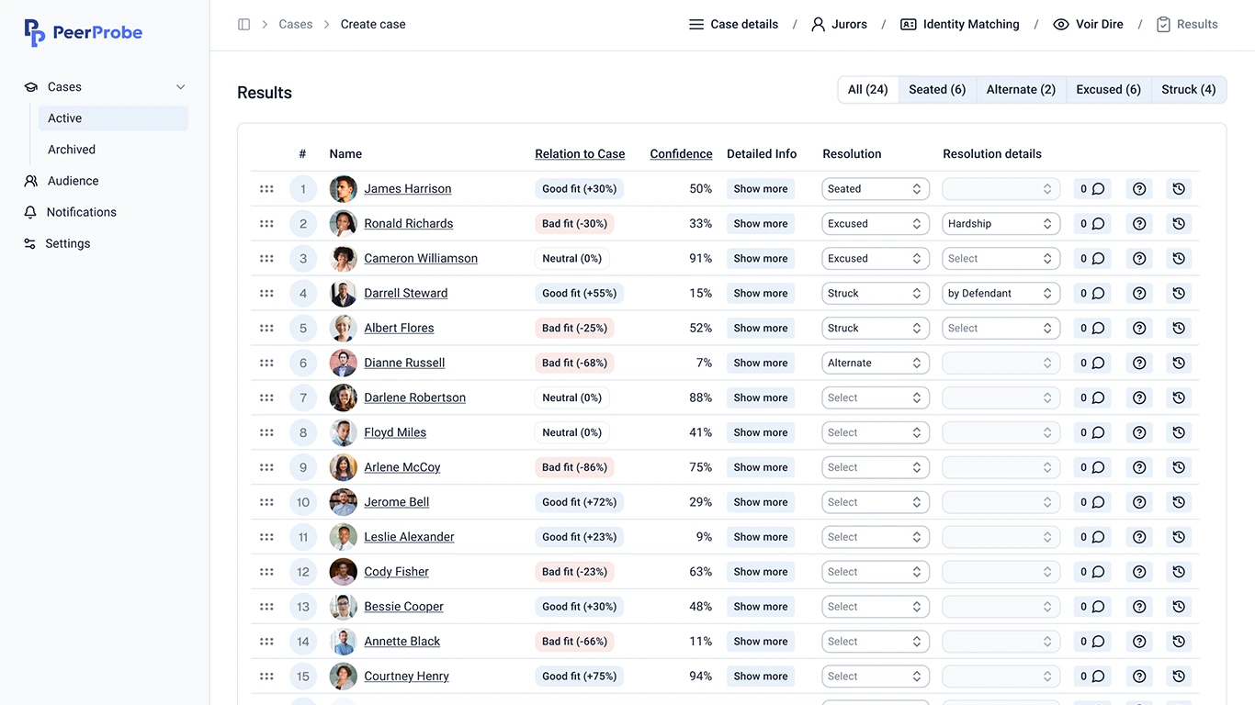
Task: View history for Courtney Henry row
Action: click(x=1179, y=677)
